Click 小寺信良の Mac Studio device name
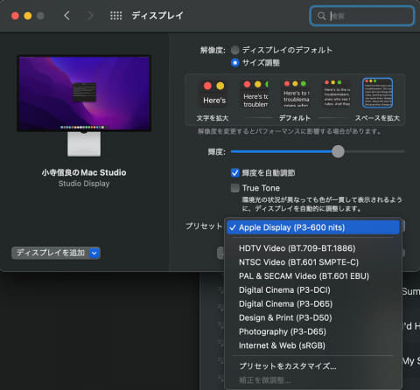The image size is (420, 390). click(84, 172)
